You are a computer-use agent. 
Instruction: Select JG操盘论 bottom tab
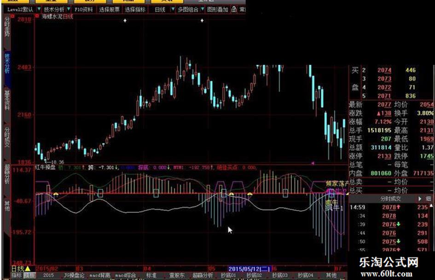74,275
